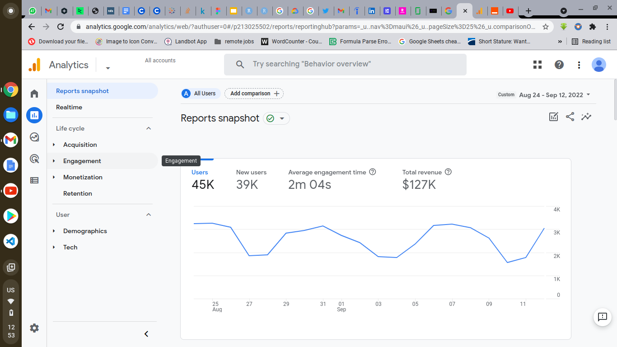The width and height of the screenshot is (617, 347).
Task: Open the Explore section
Action: (34, 137)
